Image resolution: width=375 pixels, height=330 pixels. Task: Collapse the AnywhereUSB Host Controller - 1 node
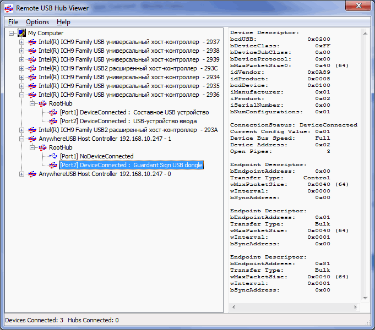[x=22, y=139]
